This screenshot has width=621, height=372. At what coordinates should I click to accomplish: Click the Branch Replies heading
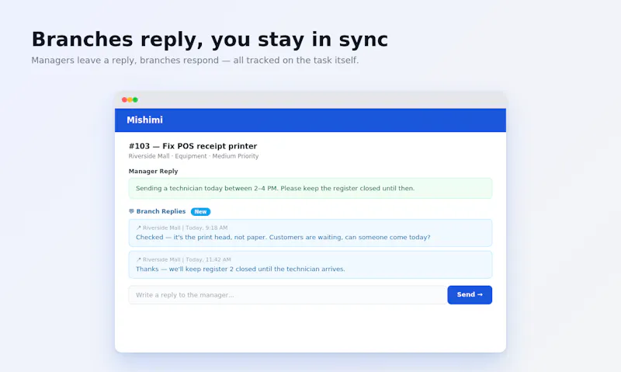161,211
